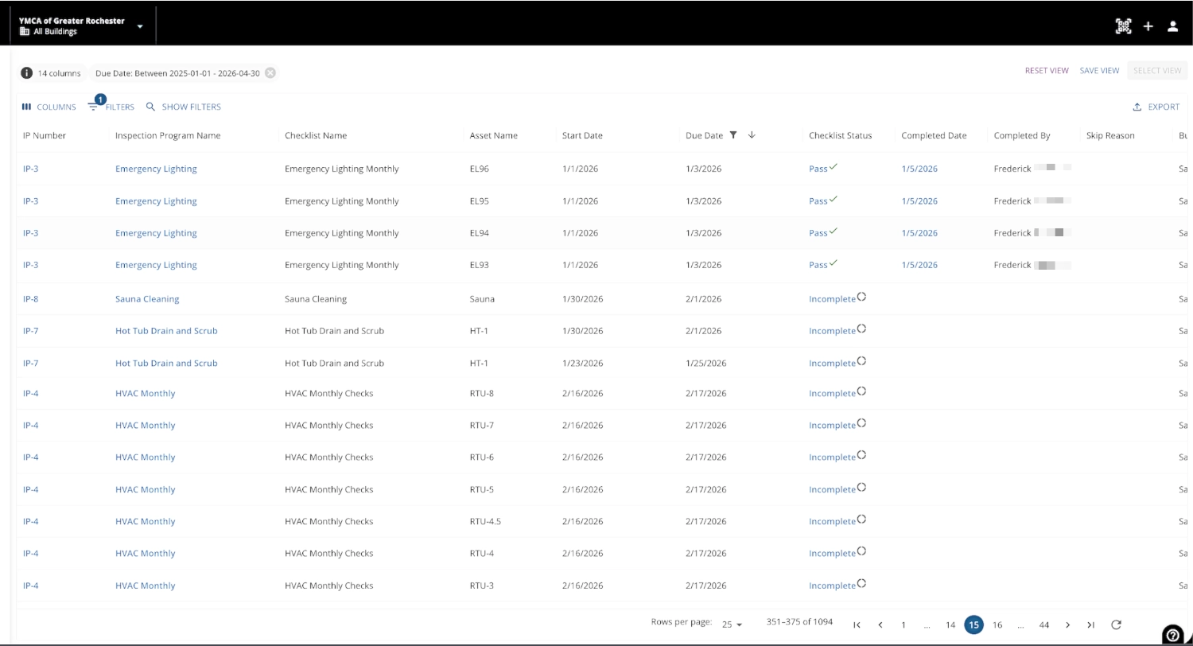Click the Due Date column filter funnel icon
This screenshot has width=1193, height=646.
point(733,135)
